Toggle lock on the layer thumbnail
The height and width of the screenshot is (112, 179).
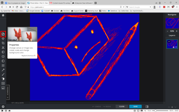click(174, 47)
